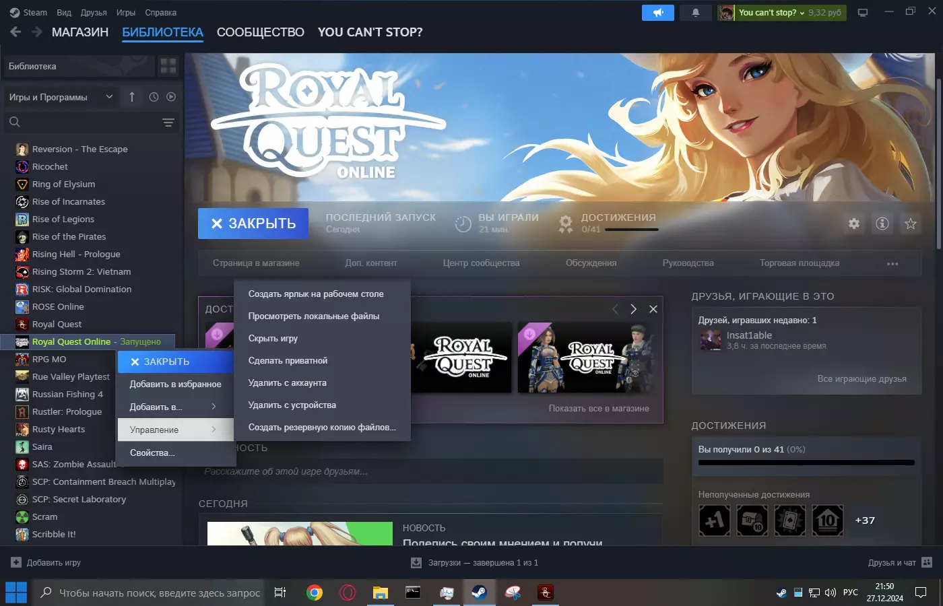
Task: Open the 'Друзья' menu
Action: (x=94, y=13)
